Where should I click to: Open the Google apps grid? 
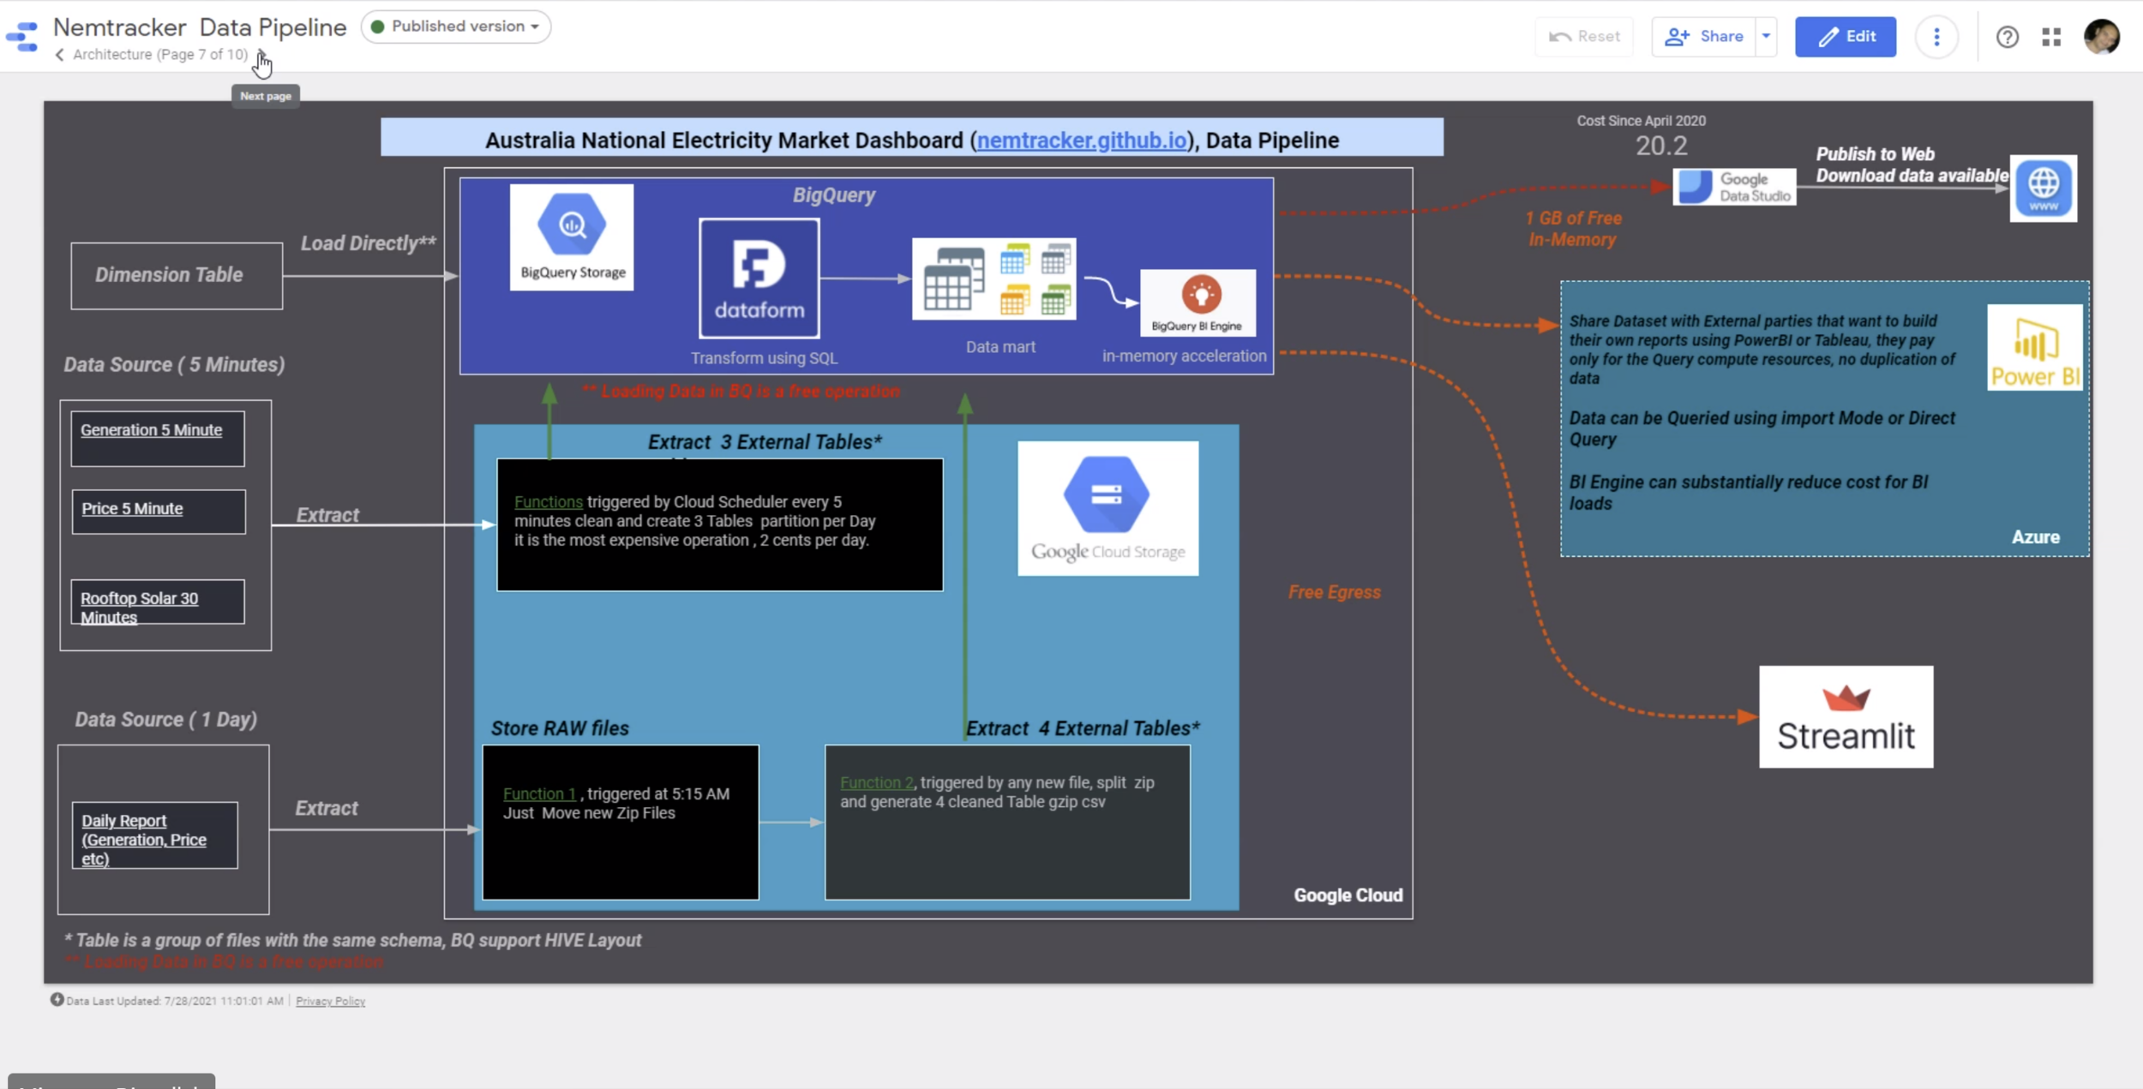coord(2051,37)
